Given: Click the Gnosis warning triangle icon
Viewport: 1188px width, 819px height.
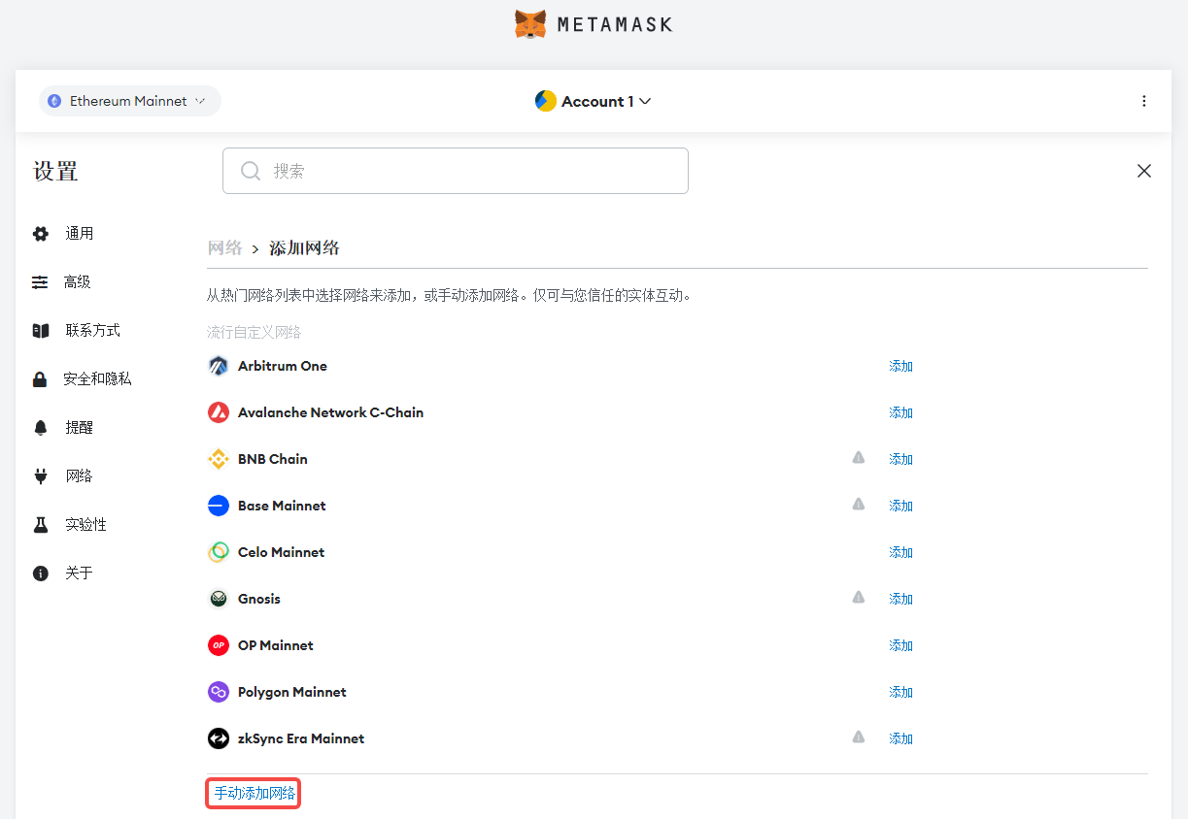Looking at the screenshot, I should click(x=859, y=598).
